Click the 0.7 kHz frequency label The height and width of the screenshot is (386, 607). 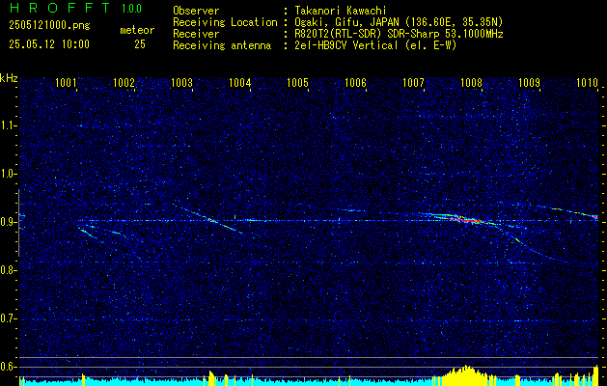click(8, 319)
